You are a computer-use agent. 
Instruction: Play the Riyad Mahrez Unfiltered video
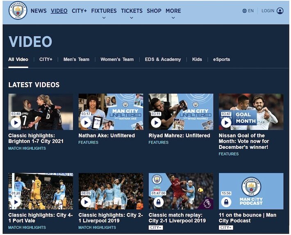tap(156, 123)
